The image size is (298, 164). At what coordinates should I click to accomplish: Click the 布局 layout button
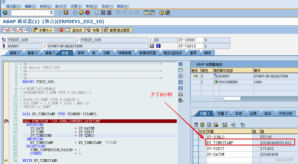94,30
